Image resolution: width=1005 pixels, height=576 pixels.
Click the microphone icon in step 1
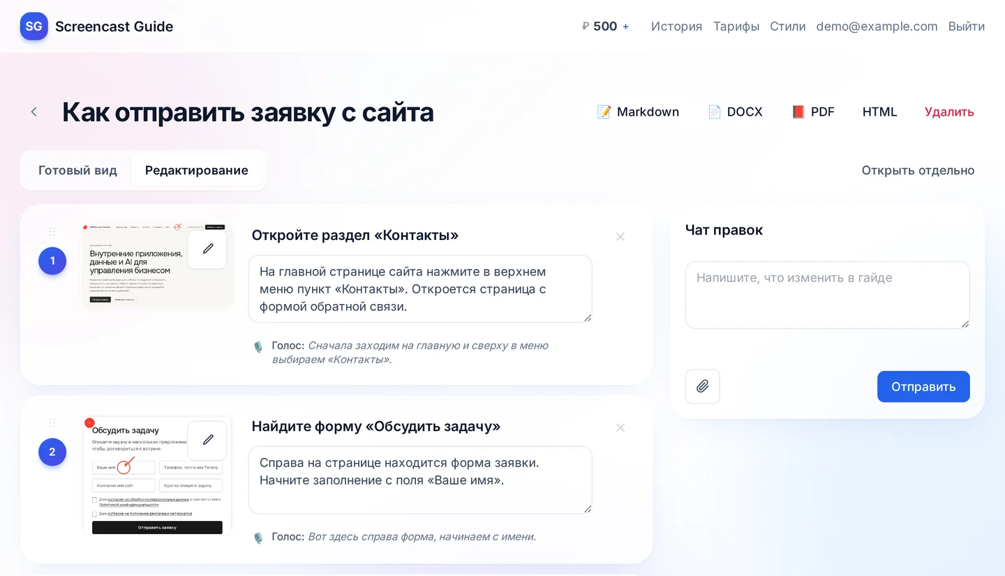258,346
